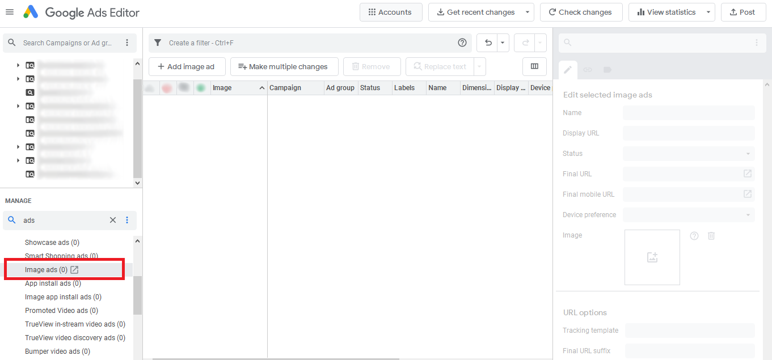This screenshot has height=360, width=772.
Task: Open the Accounts manager
Action: click(x=391, y=12)
